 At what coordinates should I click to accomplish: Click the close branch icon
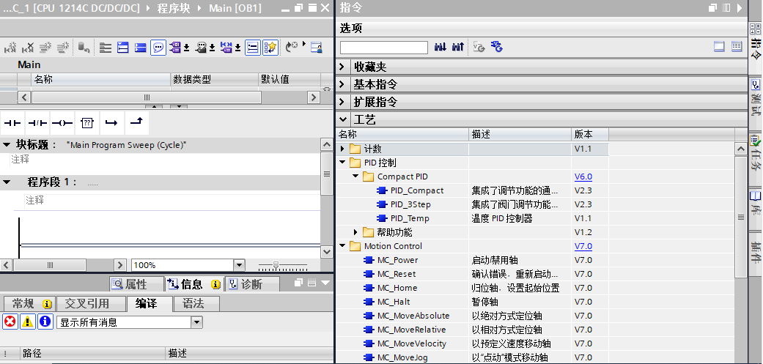pyautogui.click(x=137, y=123)
